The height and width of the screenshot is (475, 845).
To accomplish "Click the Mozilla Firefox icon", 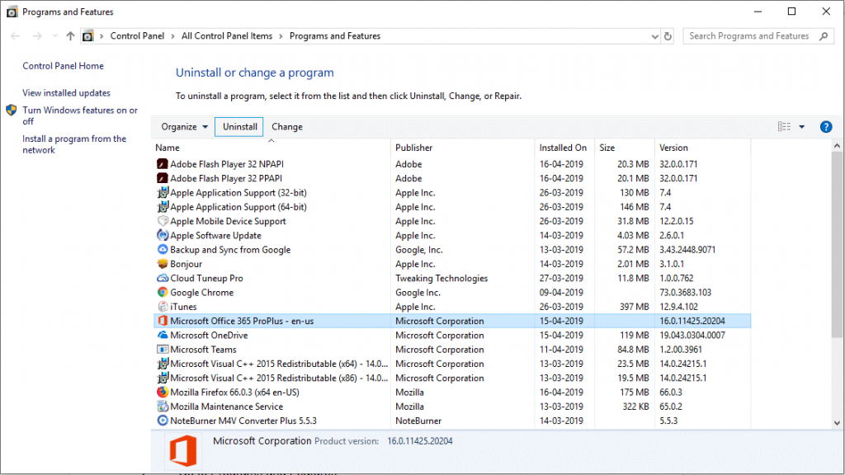I will (x=163, y=392).
